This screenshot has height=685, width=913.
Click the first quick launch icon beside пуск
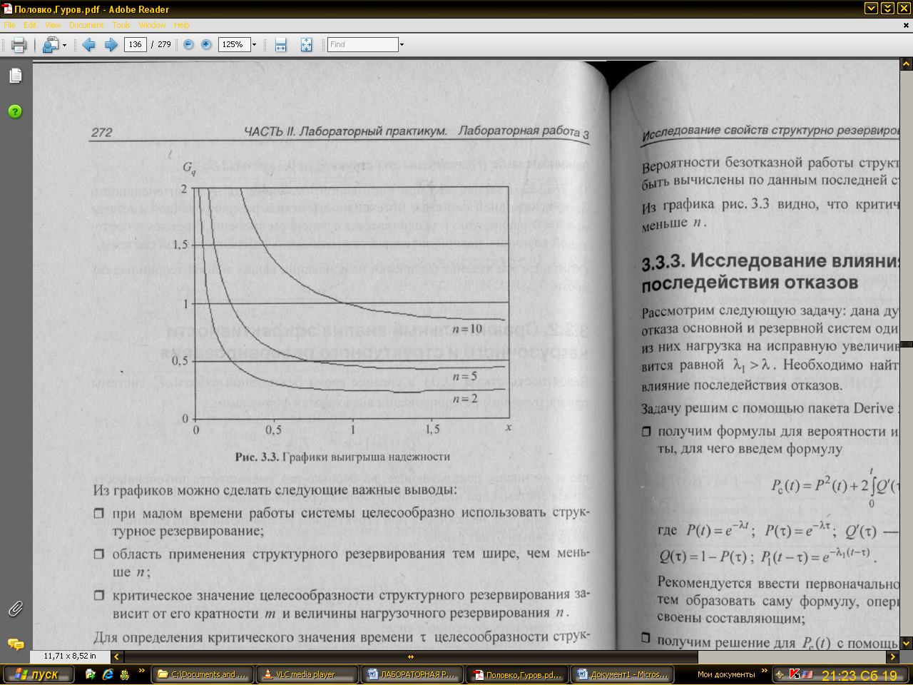click(x=91, y=674)
